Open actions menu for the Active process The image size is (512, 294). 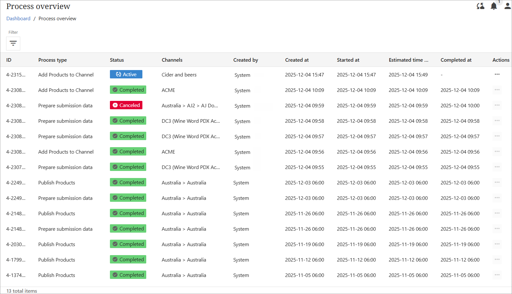pyautogui.click(x=497, y=75)
